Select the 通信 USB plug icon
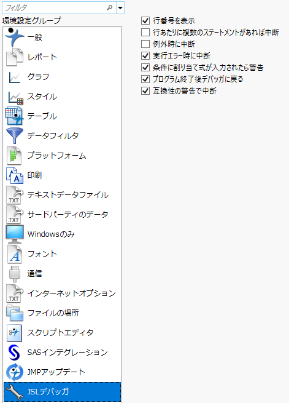289x403 pixels. click(15, 274)
